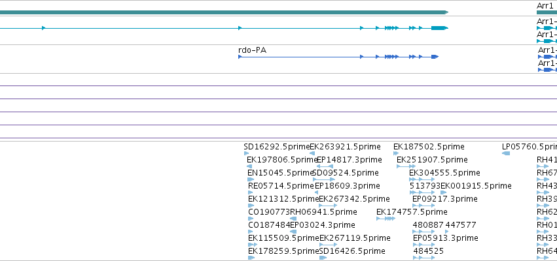557x261 pixels.
Task: Click the LP05760.5prime EST label
Action: (x=530, y=147)
